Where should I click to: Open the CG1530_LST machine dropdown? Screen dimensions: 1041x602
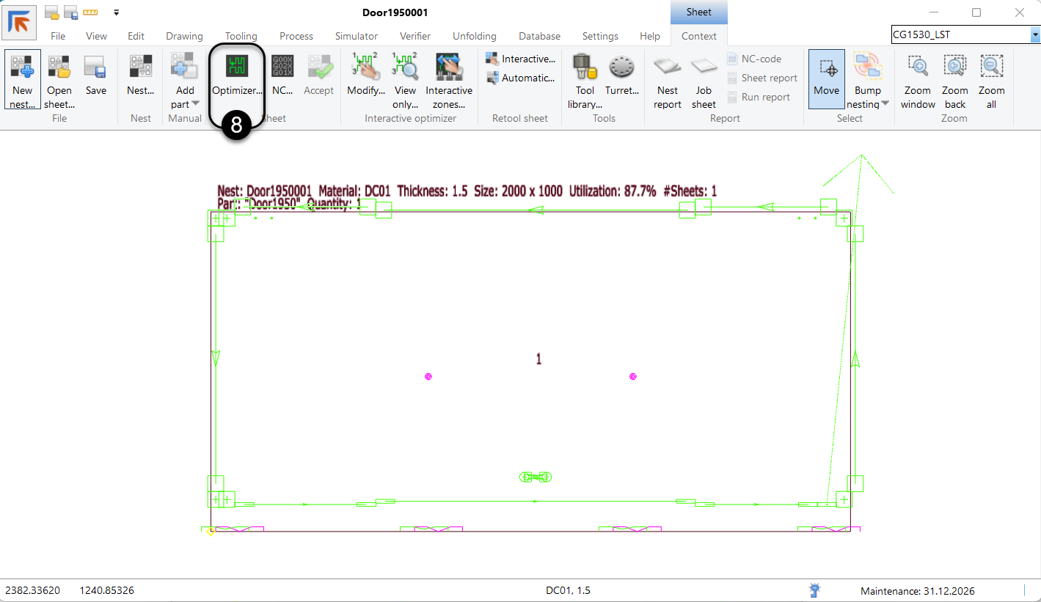(1034, 34)
